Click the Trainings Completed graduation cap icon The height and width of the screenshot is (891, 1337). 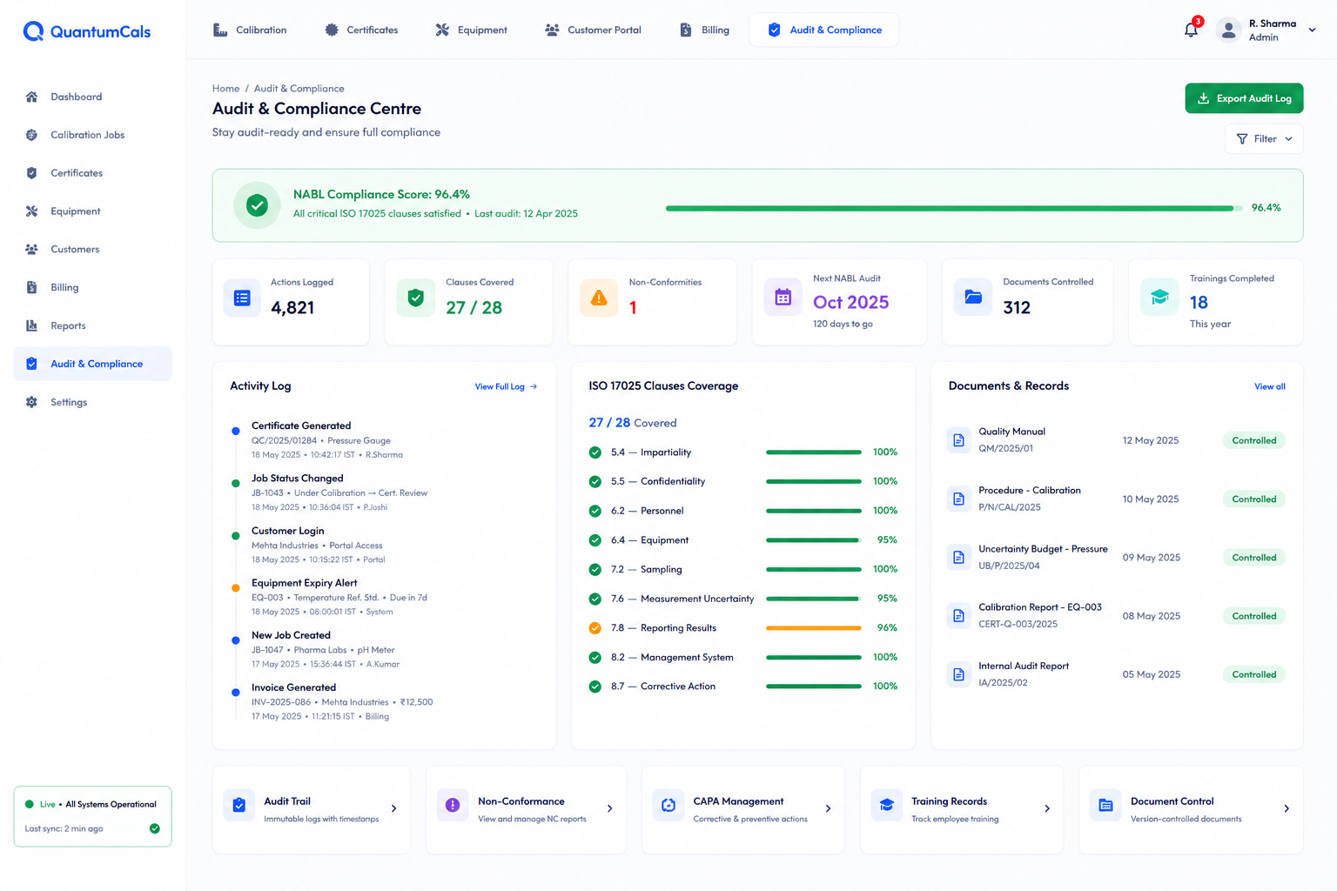pyautogui.click(x=1159, y=297)
